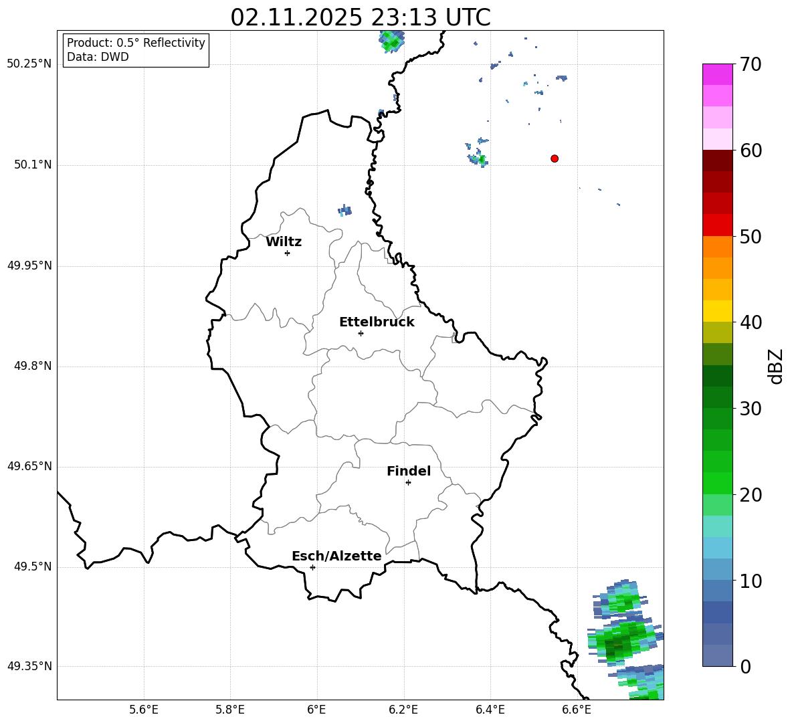Click the '02.11.2025 23:13 UTC' title
This screenshot has height=723, width=792.
(x=361, y=17)
